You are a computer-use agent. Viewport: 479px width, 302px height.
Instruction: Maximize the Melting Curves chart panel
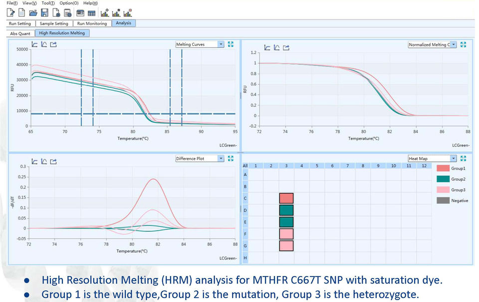[x=231, y=44]
